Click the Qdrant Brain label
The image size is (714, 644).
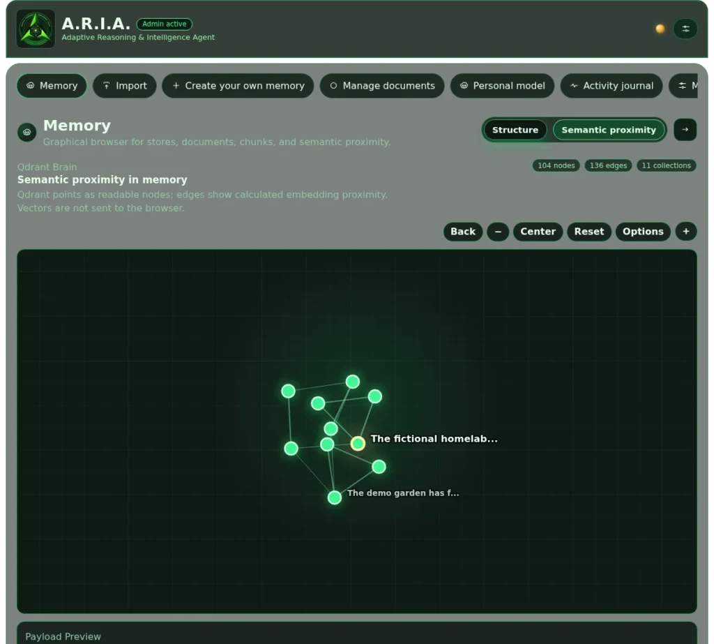tap(47, 167)
